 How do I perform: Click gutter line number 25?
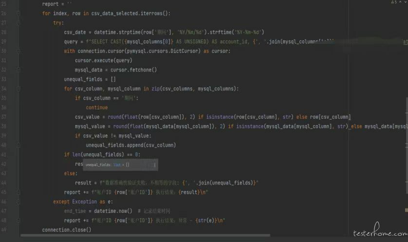(3, 4)
